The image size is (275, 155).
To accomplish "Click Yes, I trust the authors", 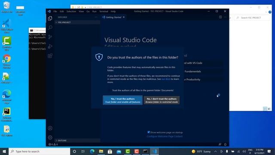I will (x=122, y=100).
